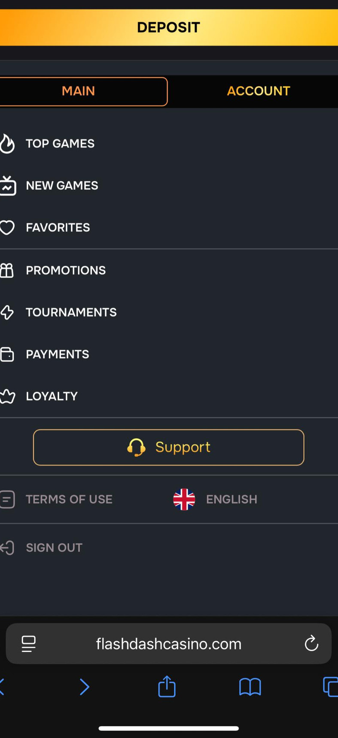
Task: Open the ENGLISH language selector
Action: [x=216, y=499]
